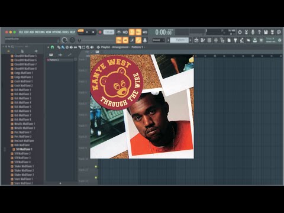Select the Slip tool in playlist toolbar
Screen dimensions: 284x213
(x=75, y=47)
